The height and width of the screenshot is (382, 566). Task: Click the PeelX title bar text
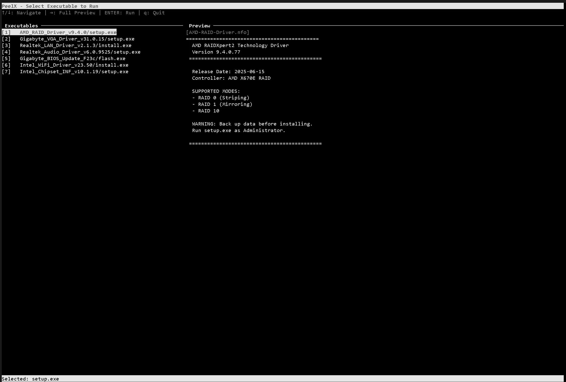coord(50,6)
